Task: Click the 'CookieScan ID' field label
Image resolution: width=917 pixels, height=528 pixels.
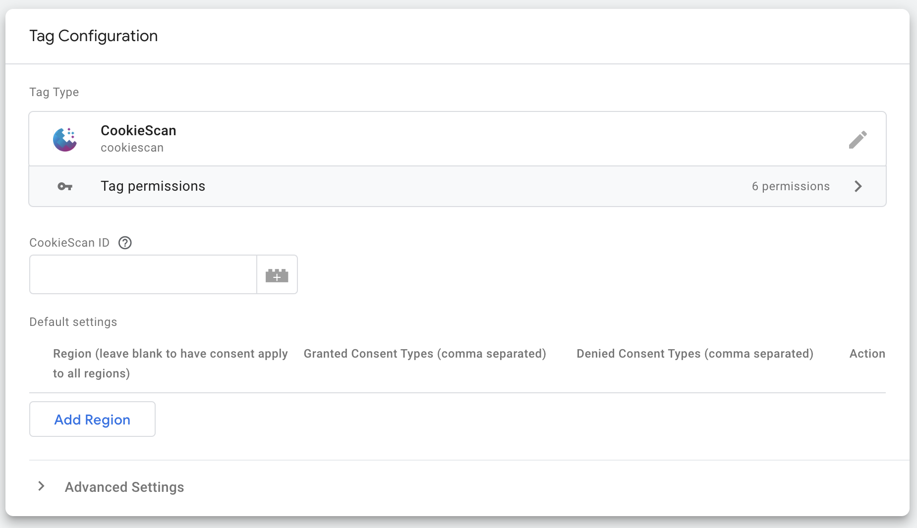Action: pos(69,243)
